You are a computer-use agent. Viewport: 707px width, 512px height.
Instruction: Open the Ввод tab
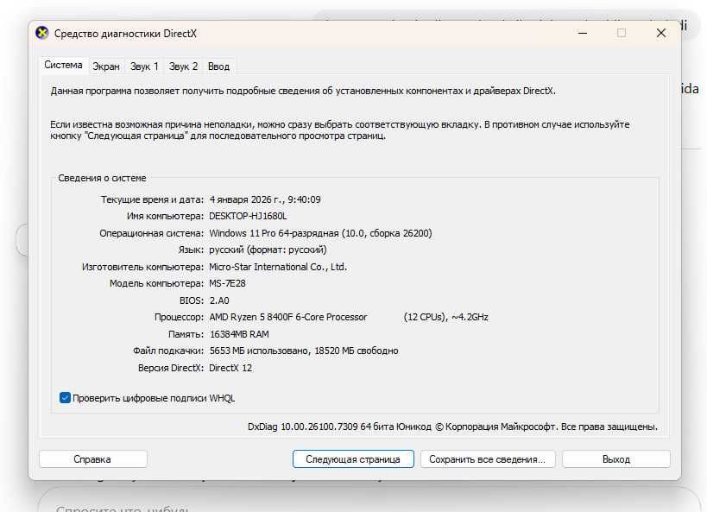218,66
